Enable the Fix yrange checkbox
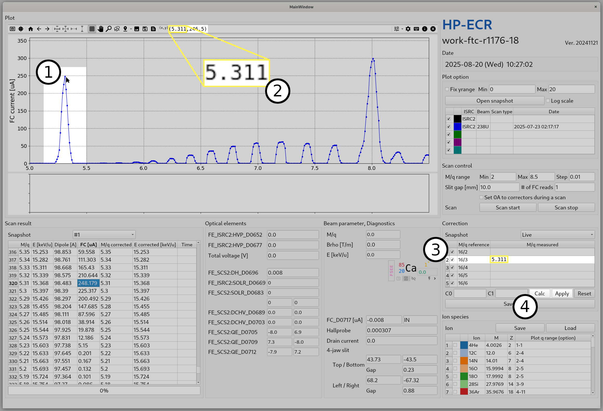Screen dimensions: 603x411 [447, 89]
